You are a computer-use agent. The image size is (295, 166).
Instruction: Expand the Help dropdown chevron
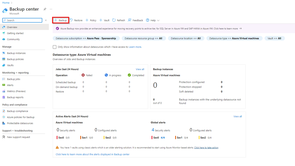pyautogui.click(x=158, y=20)
